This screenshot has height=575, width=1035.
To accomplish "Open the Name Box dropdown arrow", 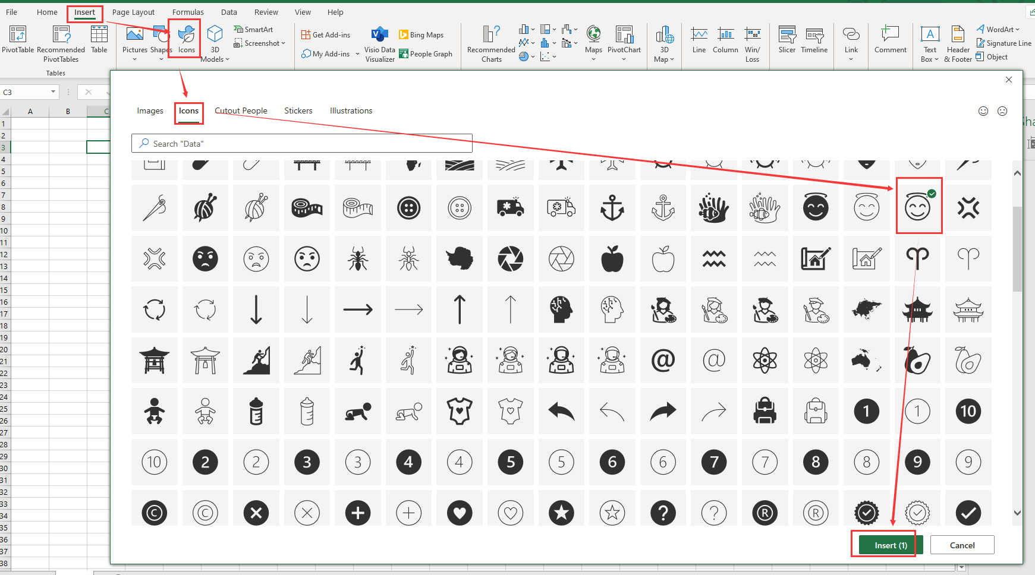I will coord(53,92).
